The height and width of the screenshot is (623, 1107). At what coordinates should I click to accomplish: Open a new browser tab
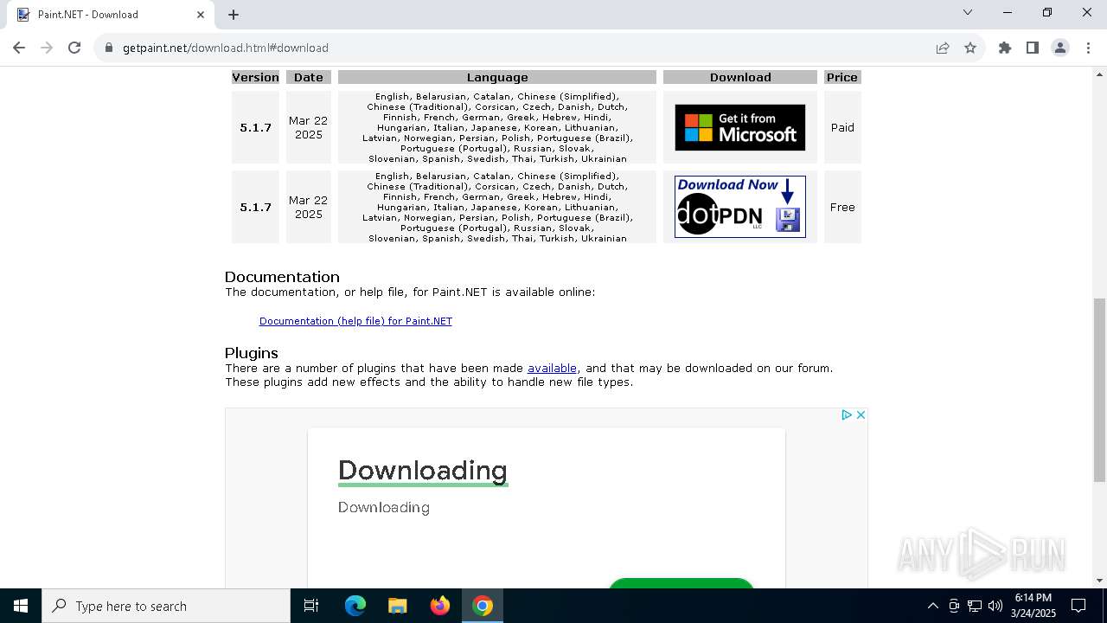click(234, 14)
